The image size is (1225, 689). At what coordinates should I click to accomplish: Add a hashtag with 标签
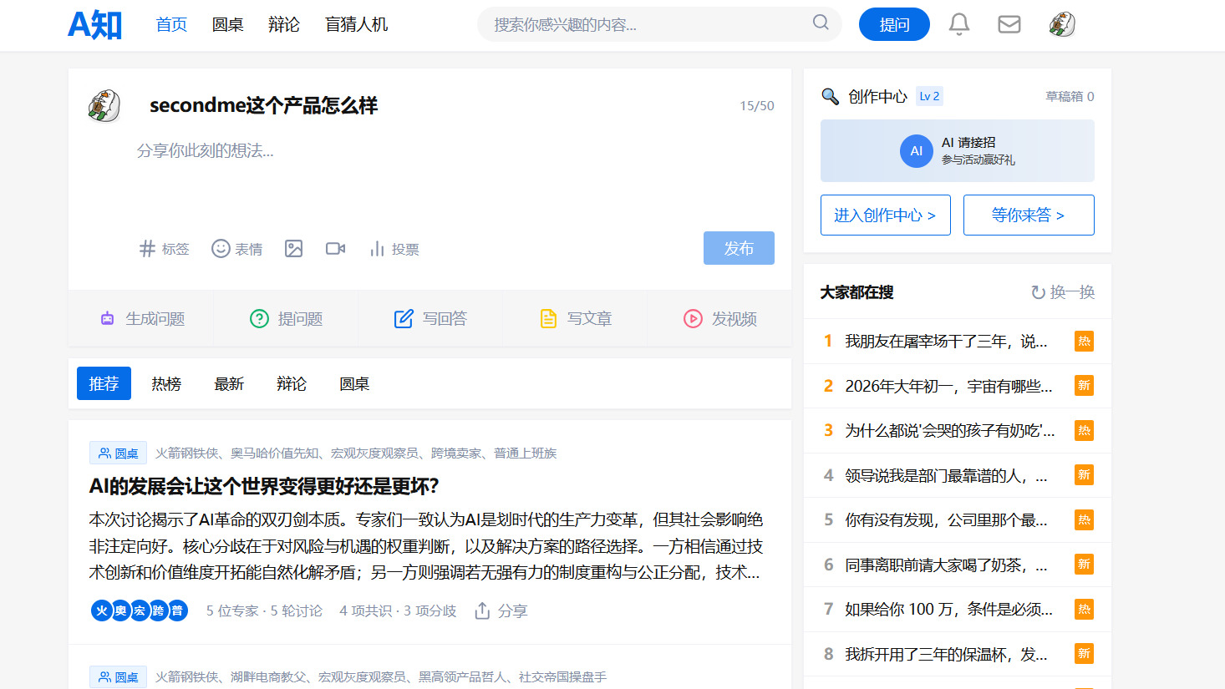(x=165, y=249)
